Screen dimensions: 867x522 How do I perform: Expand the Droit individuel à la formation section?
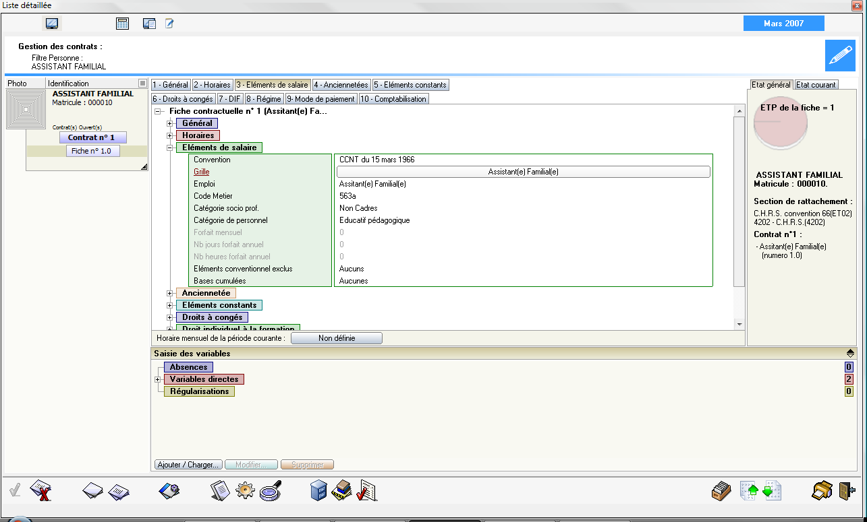point(170,328)
